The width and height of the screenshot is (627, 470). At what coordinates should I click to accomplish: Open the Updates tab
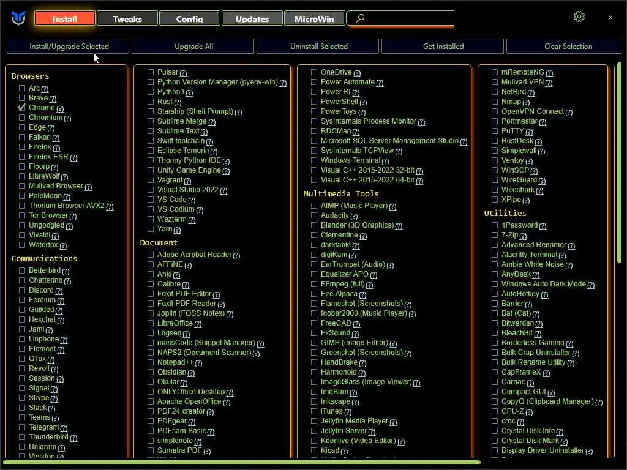[x=252, y=19]
